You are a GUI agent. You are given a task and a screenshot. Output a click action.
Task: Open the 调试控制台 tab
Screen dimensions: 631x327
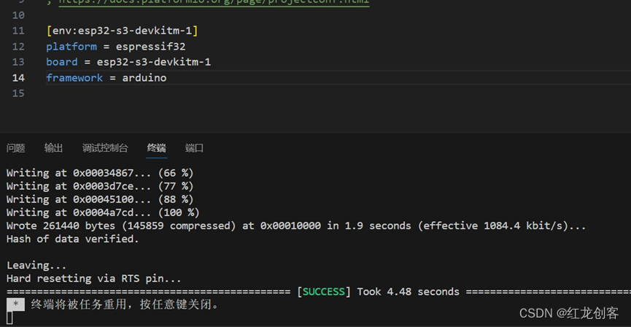[105, 148]
